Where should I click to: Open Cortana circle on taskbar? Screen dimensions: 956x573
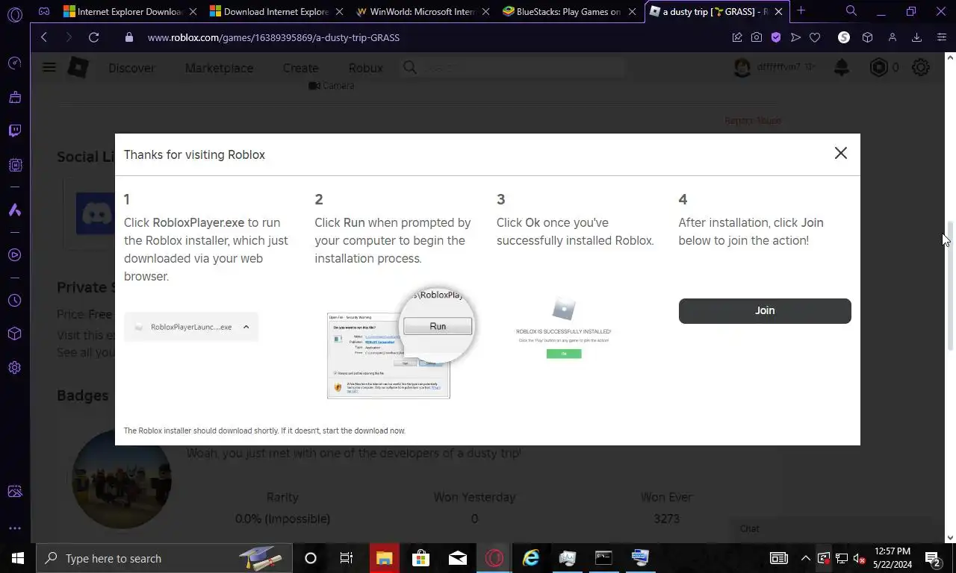(x=311, y=558)
